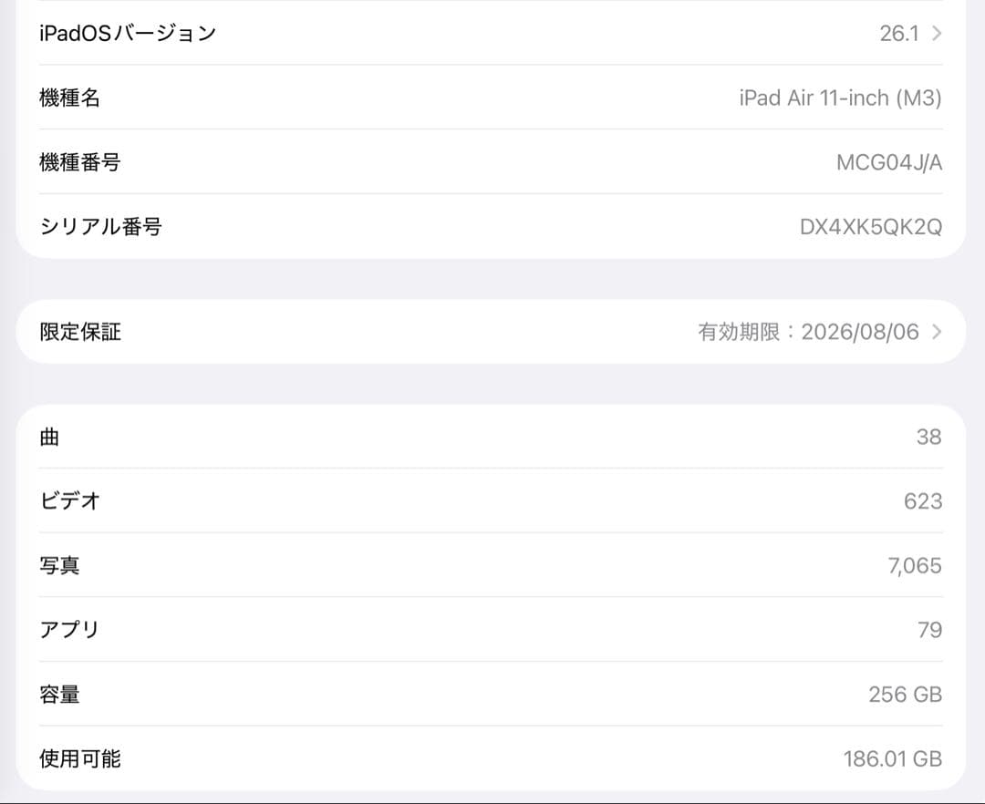985x804 pixels.
Task: Tap the 曲 songs count row
Action: pyautogui.click(x=493, y=437)
